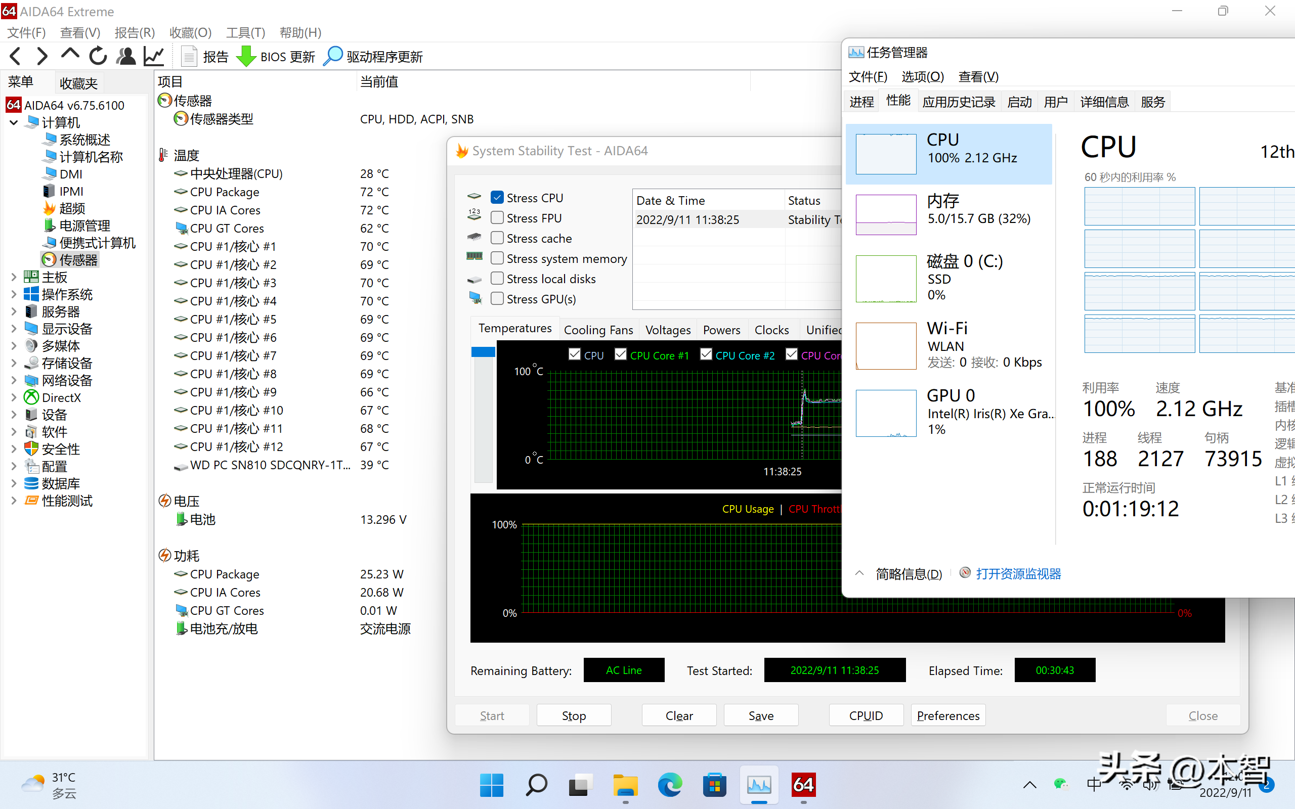Open WeChat tray icon
This screenshot has height=809, width=1295.
coord(1060,784)
